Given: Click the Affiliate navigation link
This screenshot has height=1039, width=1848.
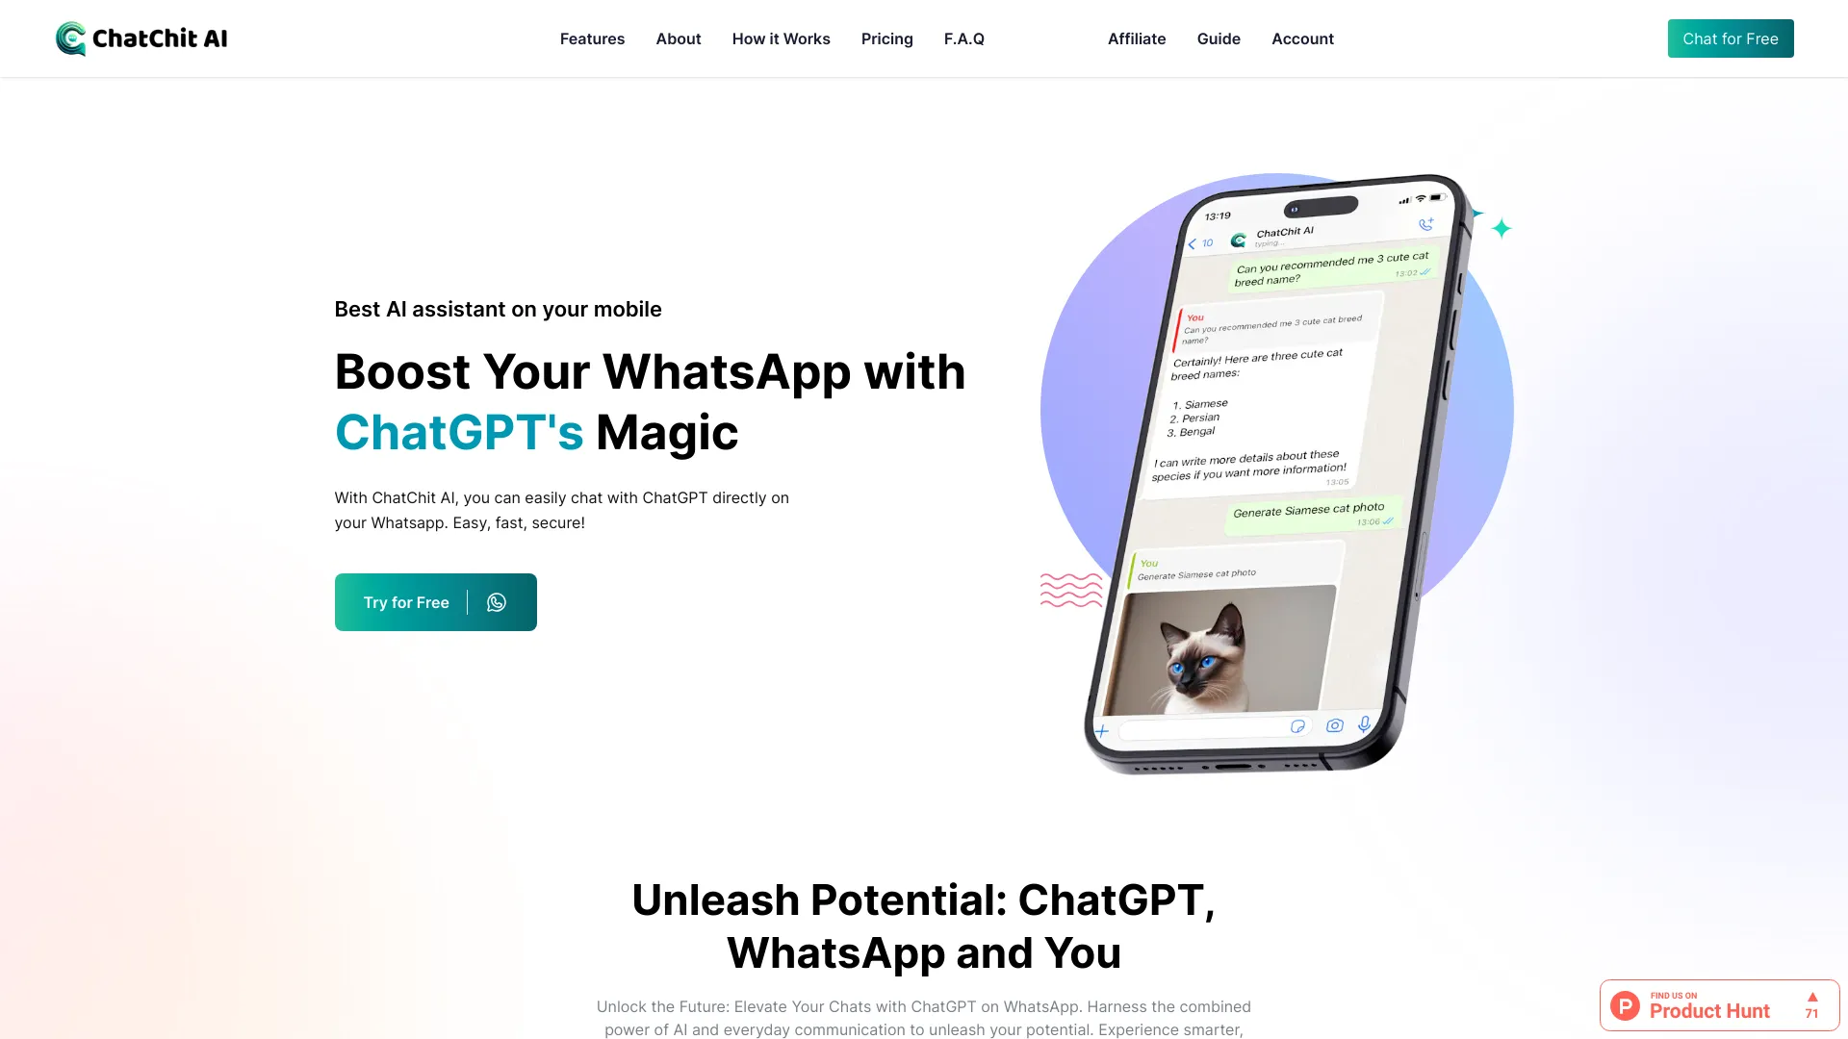Looking at the screenshot, I should [x=1136, y=38].
